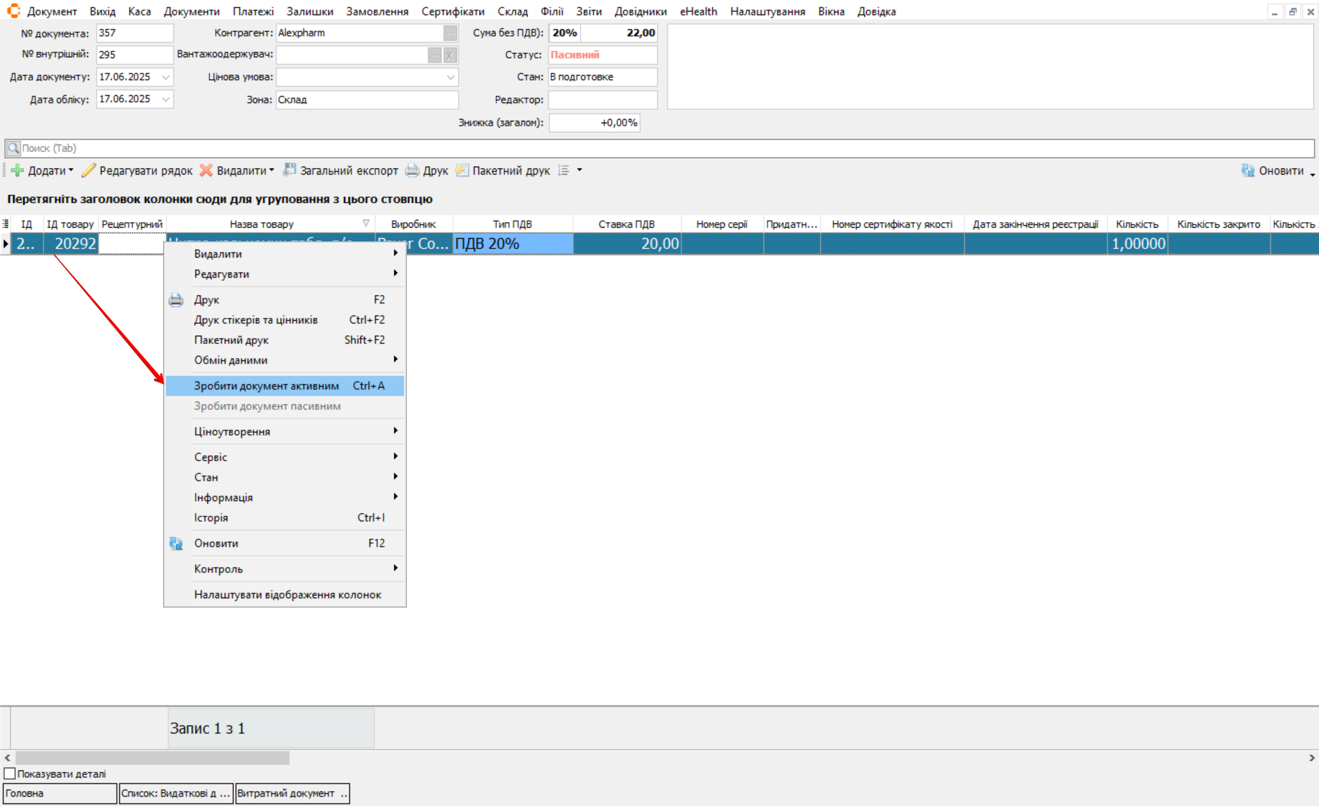Open the Ціноутворення submenu

(x=232, y=432)
